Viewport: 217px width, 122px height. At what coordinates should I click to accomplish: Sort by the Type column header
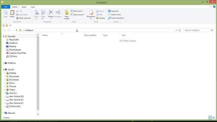(105, 35)
